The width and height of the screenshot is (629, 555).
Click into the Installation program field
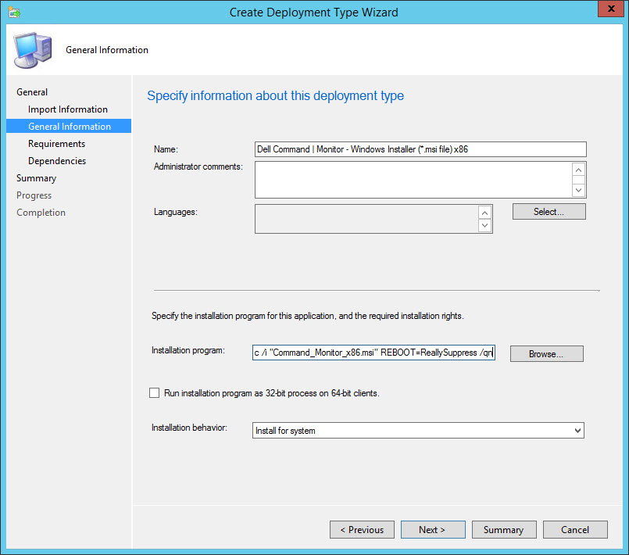373,353
